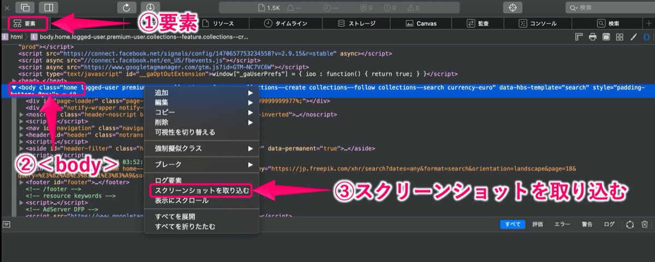This screenshot has width=655, height=262.
Task: Open the 監査 tab
Action: coord(478,23)
